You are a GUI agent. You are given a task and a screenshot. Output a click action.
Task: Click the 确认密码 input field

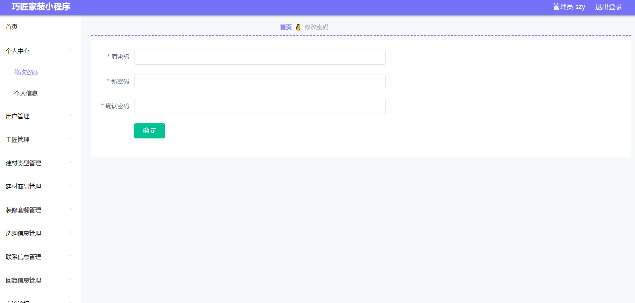coord(260,107)
